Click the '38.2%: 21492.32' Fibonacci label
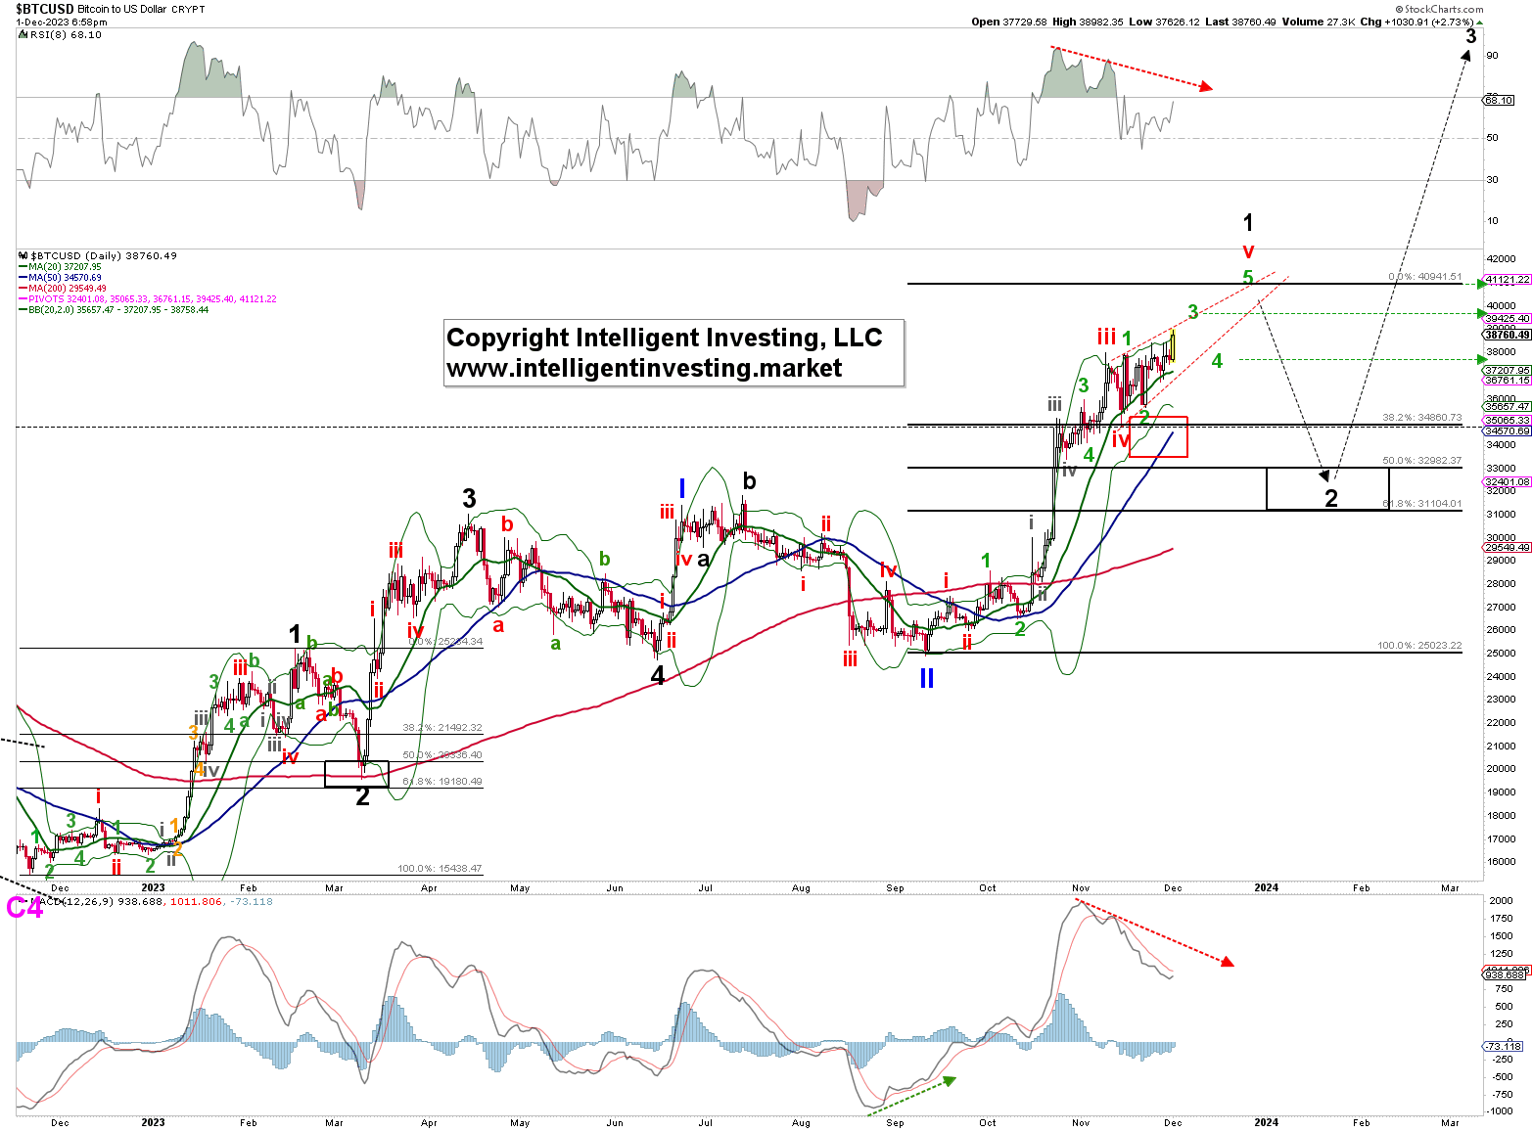The width and height of the screenshot is (1532, 1132). (x=442, y=727)
